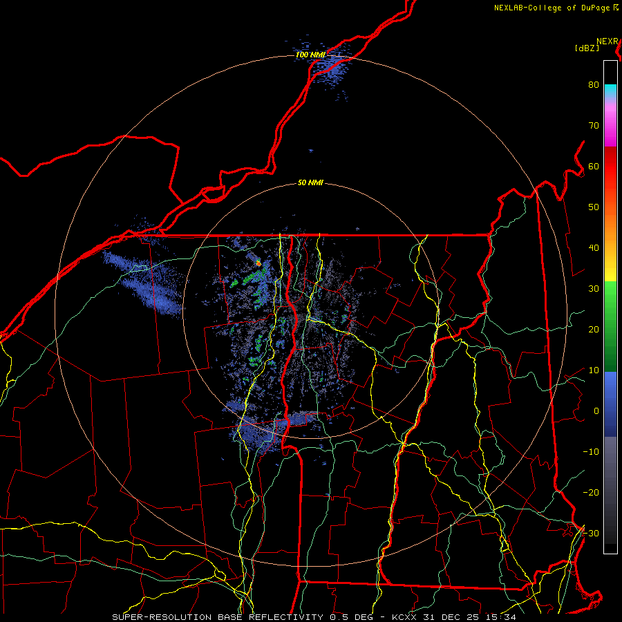Click the NEXLAB-College of DuPage watermark text
This screenshot has height=622, width=622.
pyautogui.click(x=556, y=8)
